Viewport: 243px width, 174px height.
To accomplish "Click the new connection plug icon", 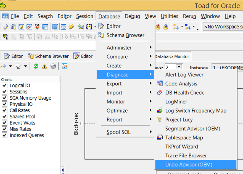I will 176,27.
